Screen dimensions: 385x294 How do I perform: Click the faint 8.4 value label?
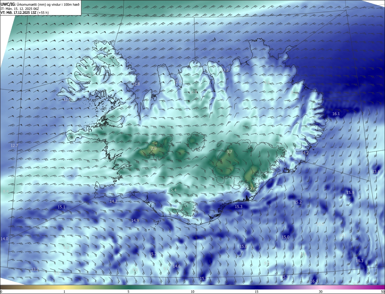click(5, 191)
